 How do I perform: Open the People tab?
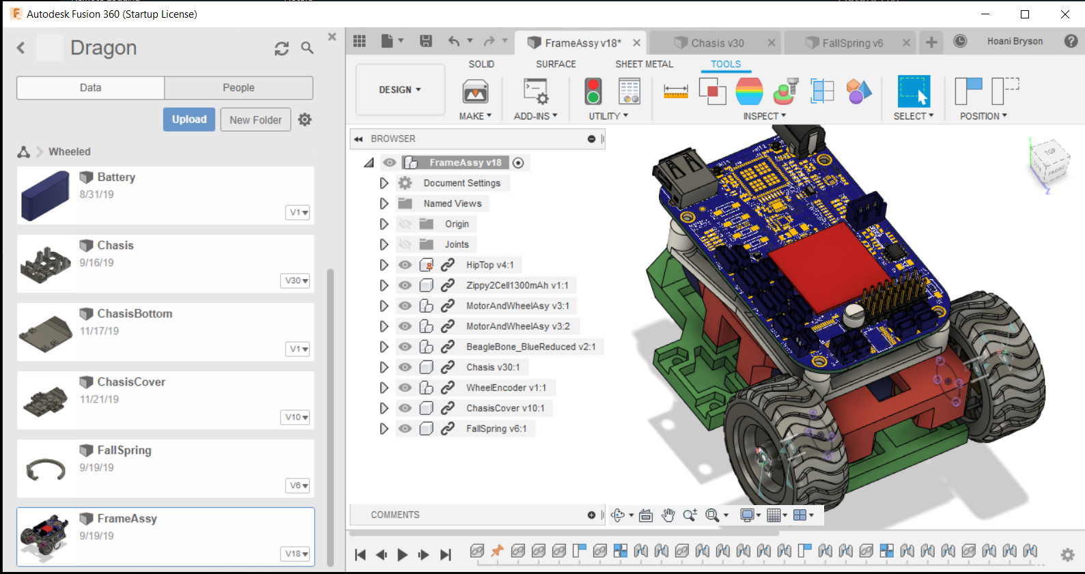(238, 87)
